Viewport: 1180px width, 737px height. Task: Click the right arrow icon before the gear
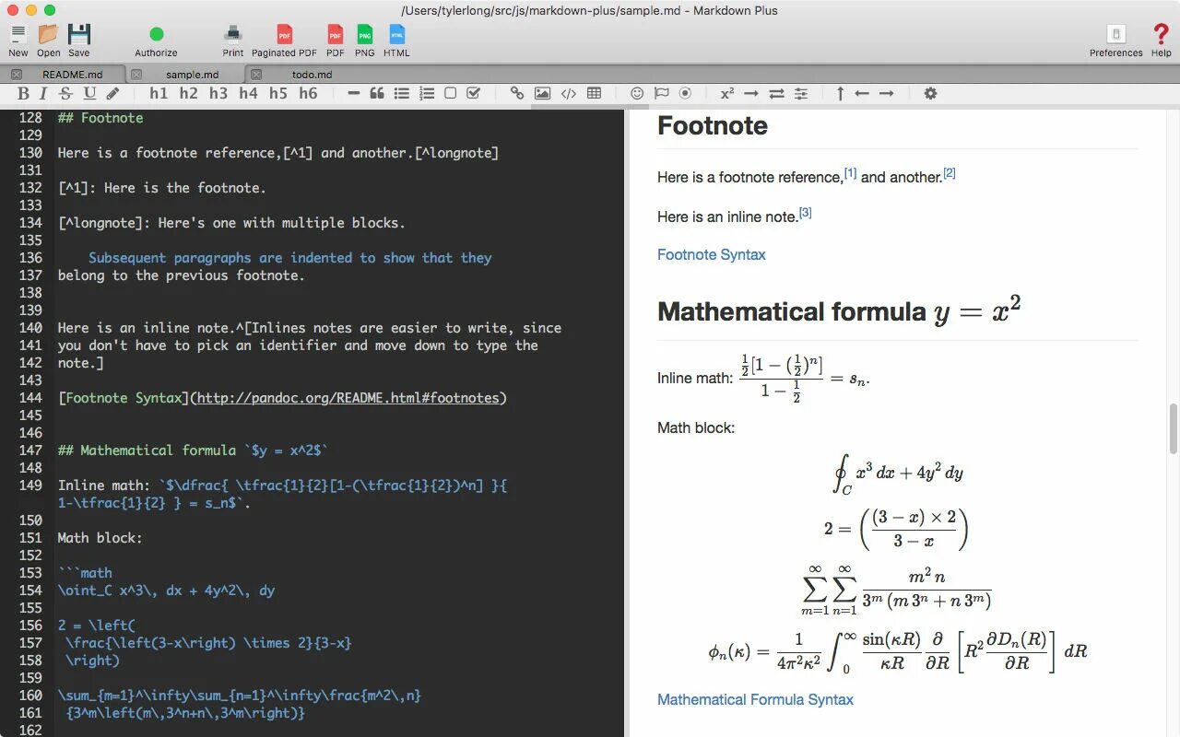886,93
